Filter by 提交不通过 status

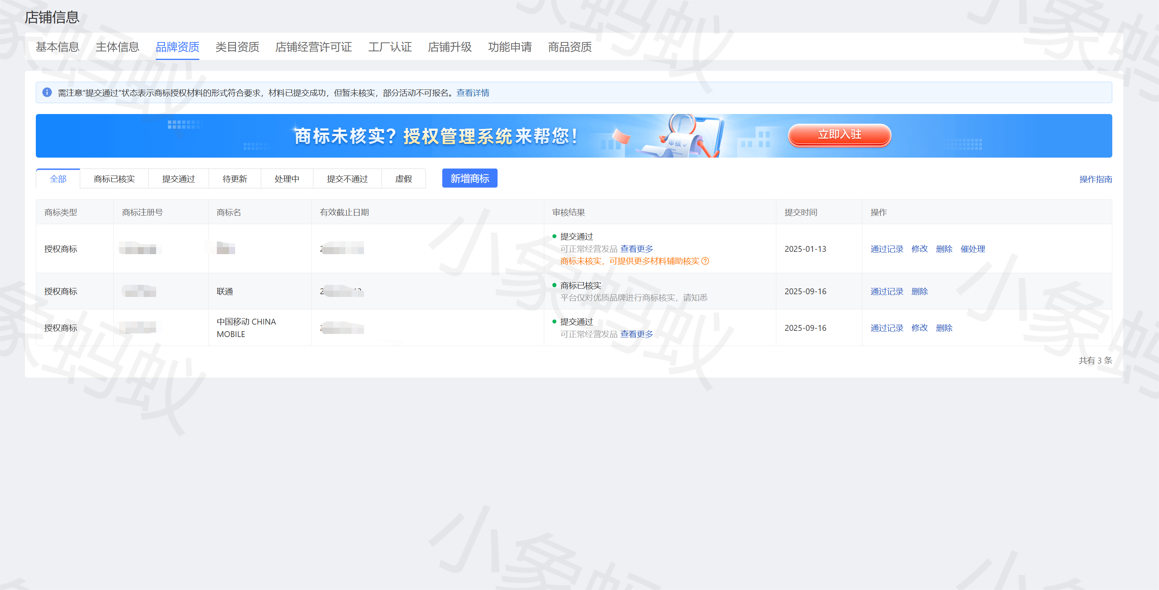click(347, 179)
